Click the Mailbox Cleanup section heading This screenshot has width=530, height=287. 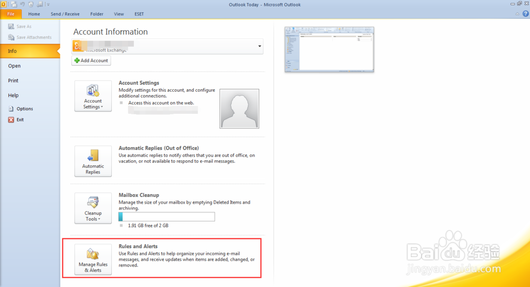(x=138, y=195)
